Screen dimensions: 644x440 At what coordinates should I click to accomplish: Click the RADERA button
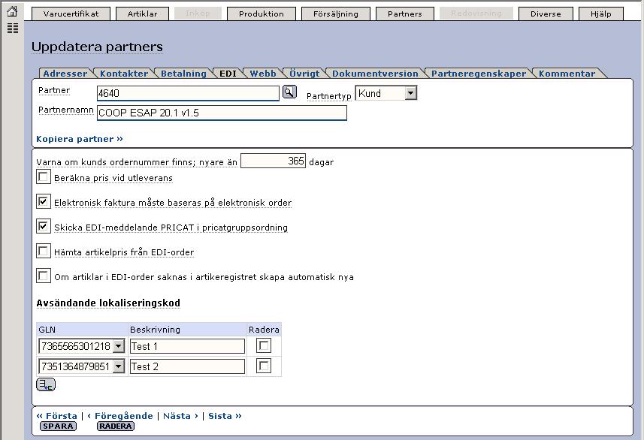(x=116, y=426)
